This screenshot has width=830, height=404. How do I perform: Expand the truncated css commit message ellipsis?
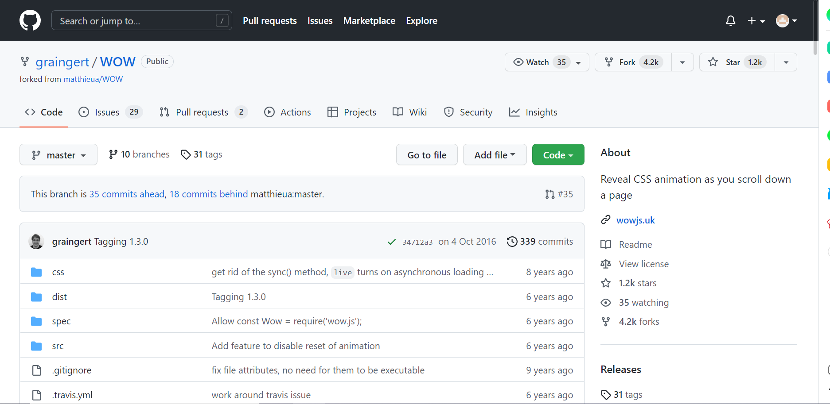click(x=490, y=273)
